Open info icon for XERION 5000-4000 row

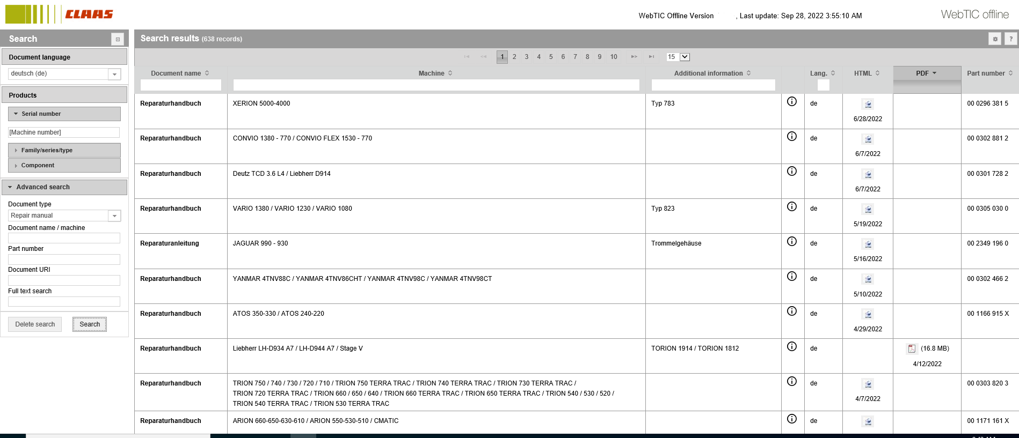coord(792,101)
